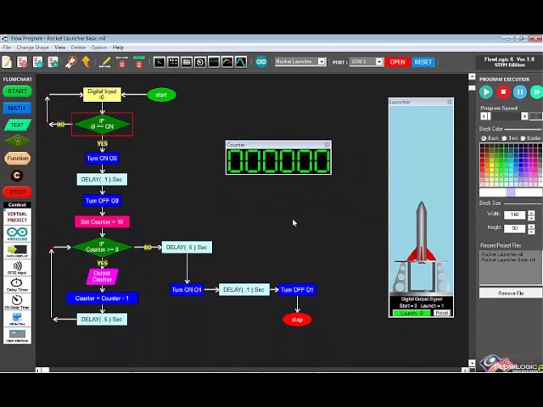Open the Delay Timer control in the sidebar
Image resolution: width=543 pixels, height=407 pixels.
[17, 285]
